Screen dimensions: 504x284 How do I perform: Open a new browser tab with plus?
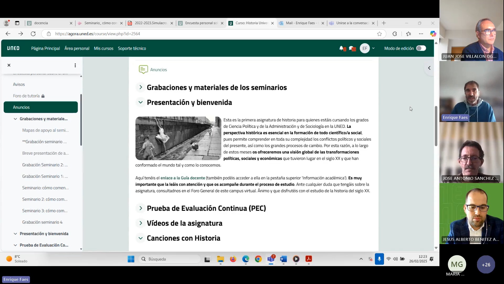(x=384, y=23)
